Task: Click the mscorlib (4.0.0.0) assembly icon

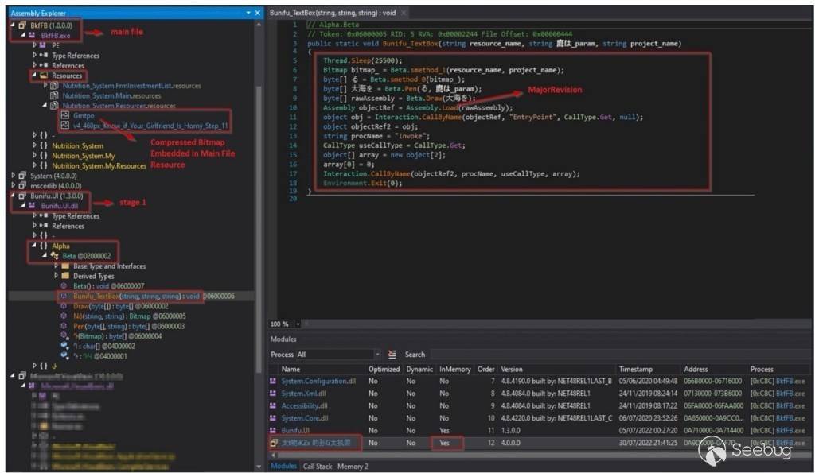Action: [22, 186]
